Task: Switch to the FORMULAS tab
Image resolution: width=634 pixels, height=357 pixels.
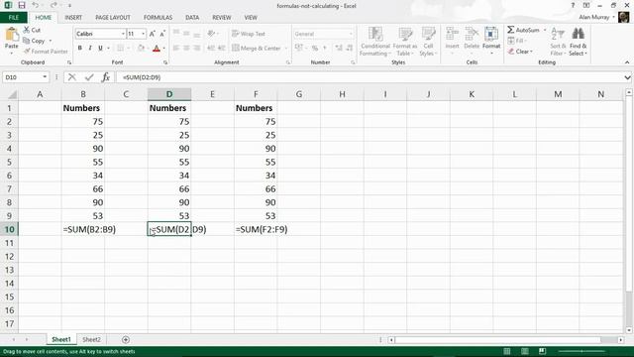Action: (158, 18)
